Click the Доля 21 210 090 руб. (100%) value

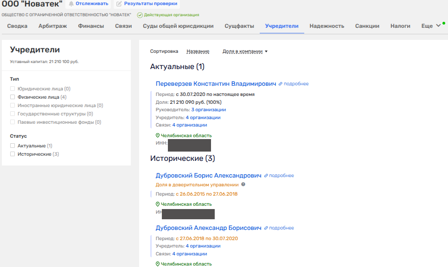click(x=196, y=102)
